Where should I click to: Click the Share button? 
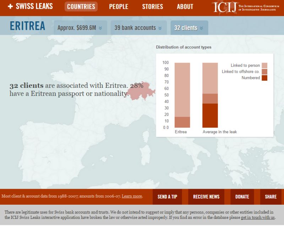point(271,197)
